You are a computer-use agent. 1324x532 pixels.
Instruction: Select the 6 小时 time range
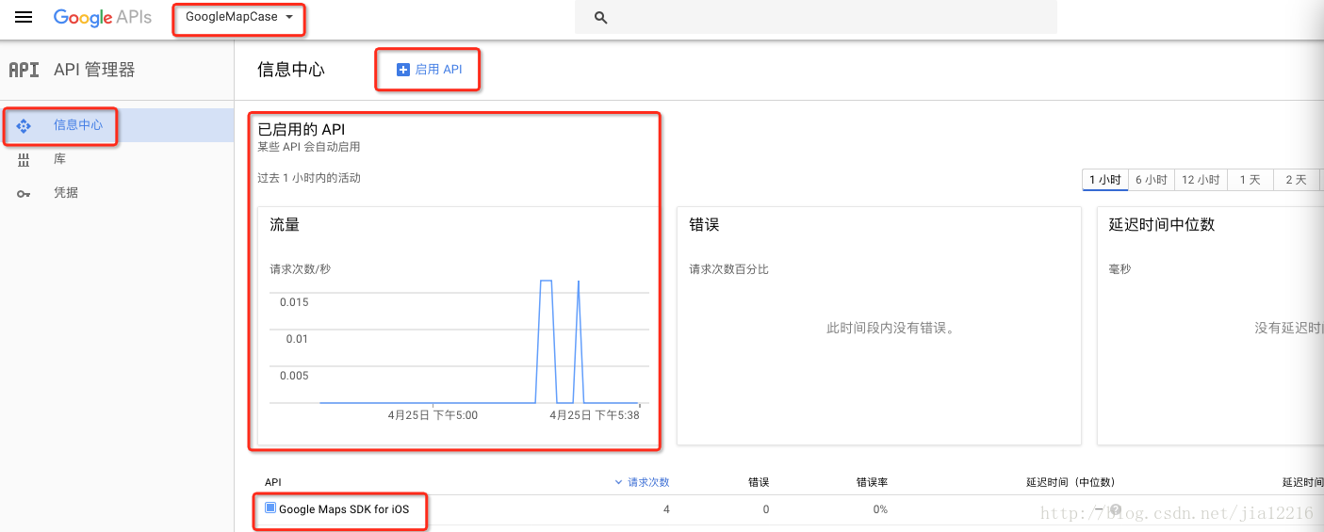(1151, 180)
